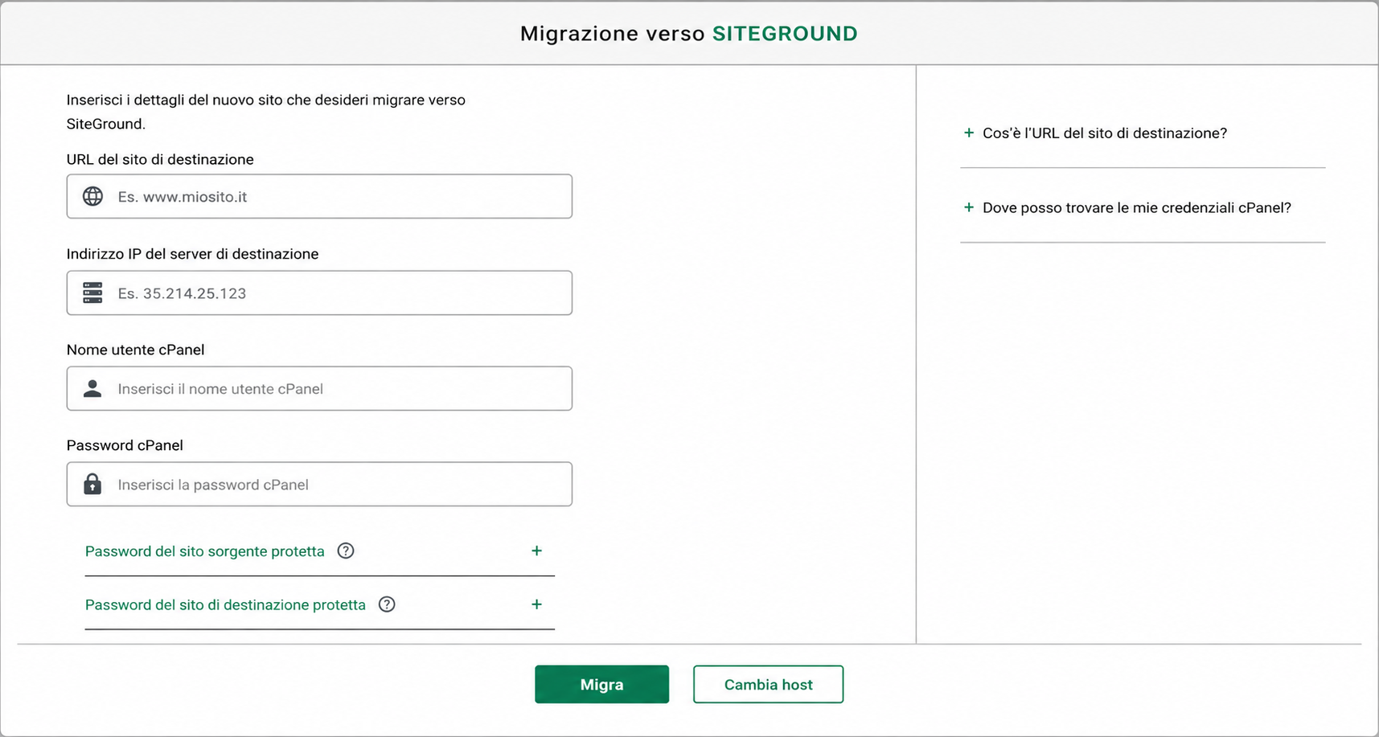Focus the URL del sito di destinazione input
The height and width of the screenshot is (737, 1379).
[x=319, y=196]
